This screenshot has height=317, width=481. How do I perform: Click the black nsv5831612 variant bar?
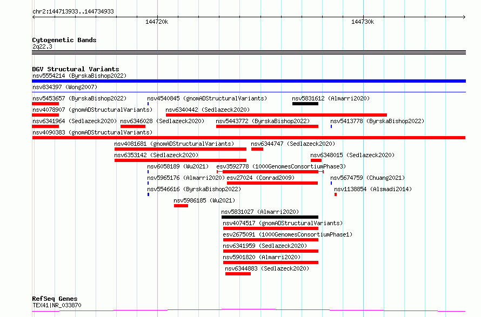click(x=305, y=104)
